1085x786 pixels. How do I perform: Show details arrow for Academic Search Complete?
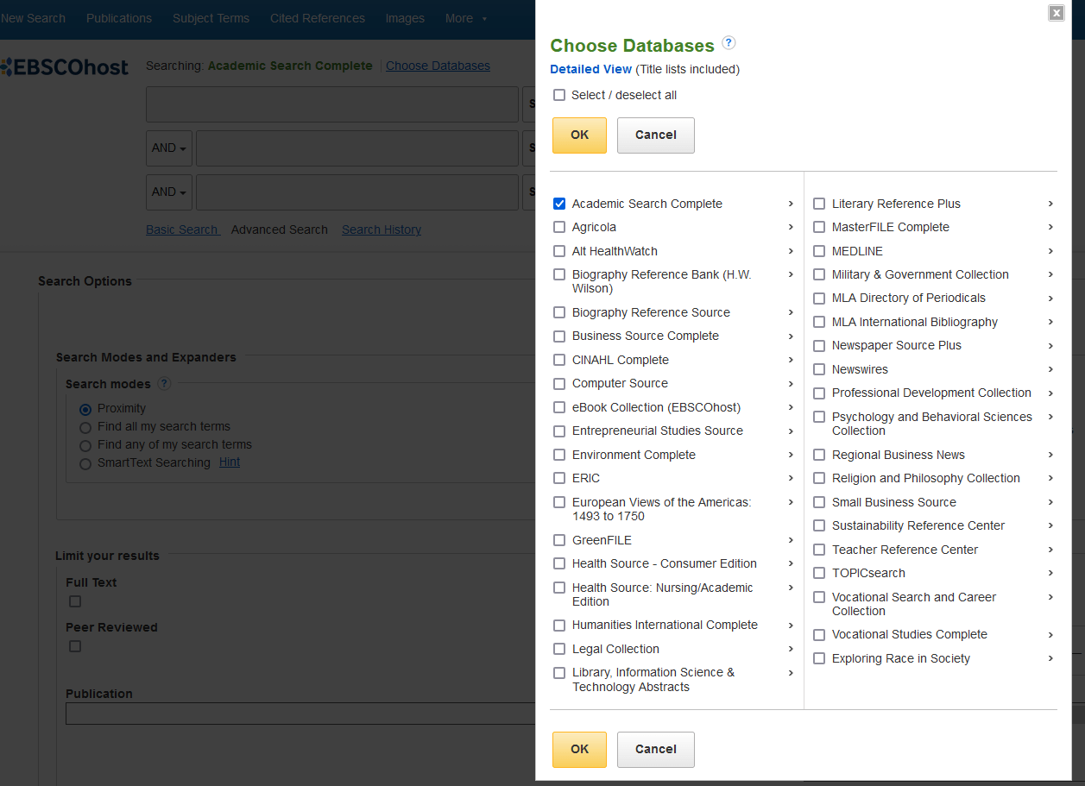791,204
